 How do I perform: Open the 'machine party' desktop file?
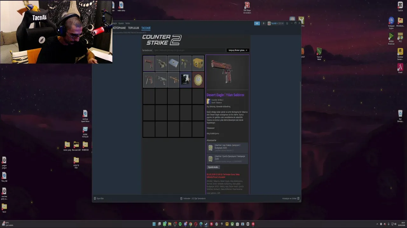(x=4, y=194)
